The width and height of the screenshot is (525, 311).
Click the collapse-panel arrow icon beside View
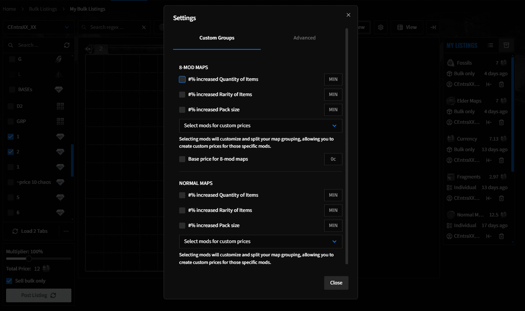point(433,27)
